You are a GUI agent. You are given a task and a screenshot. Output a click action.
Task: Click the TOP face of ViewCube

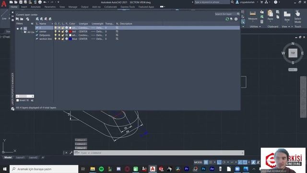293,53
